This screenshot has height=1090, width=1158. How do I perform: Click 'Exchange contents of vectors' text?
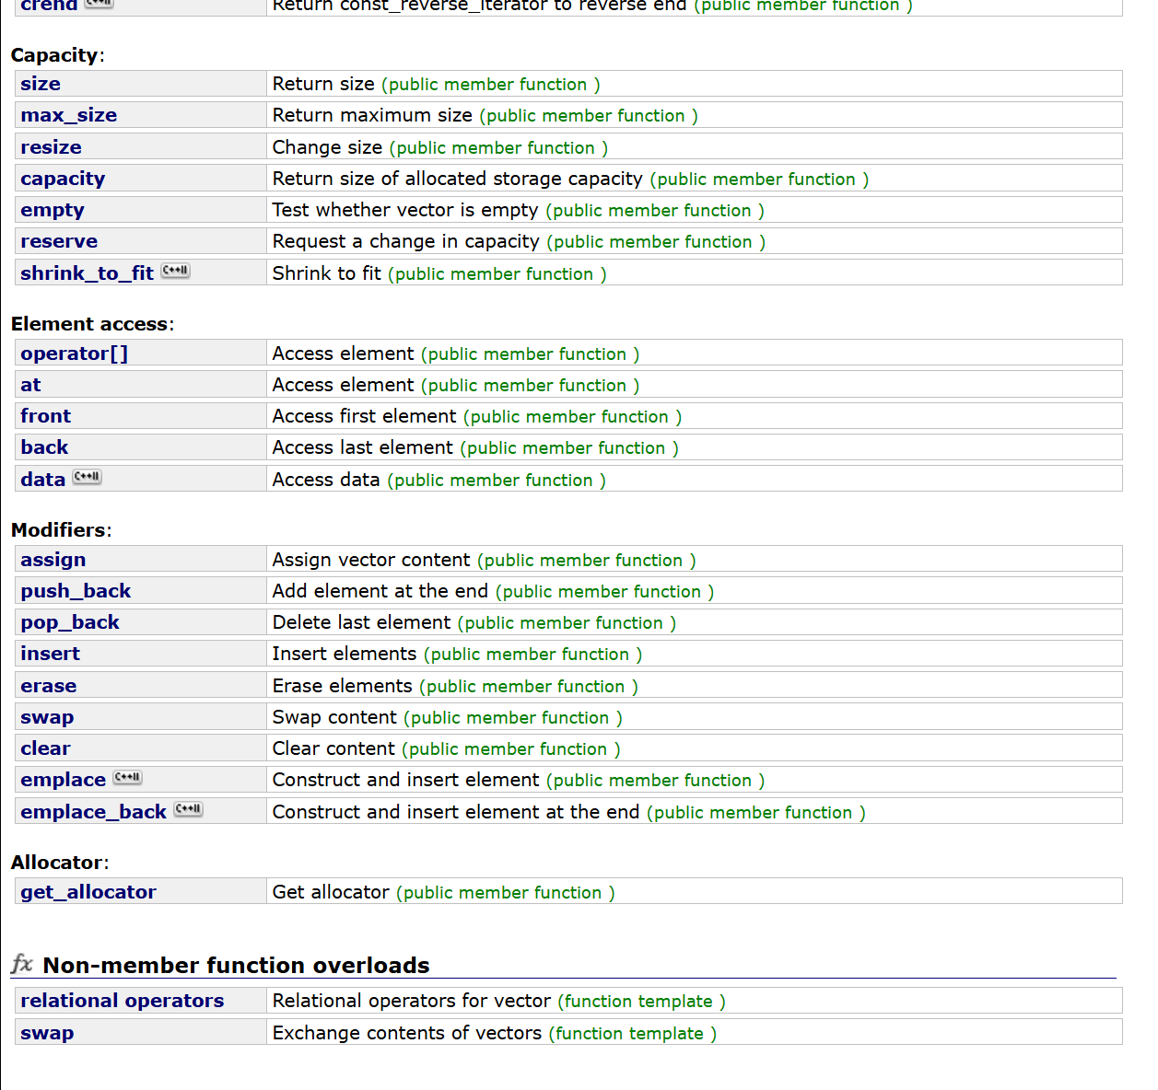click(x=407, y=1033)
